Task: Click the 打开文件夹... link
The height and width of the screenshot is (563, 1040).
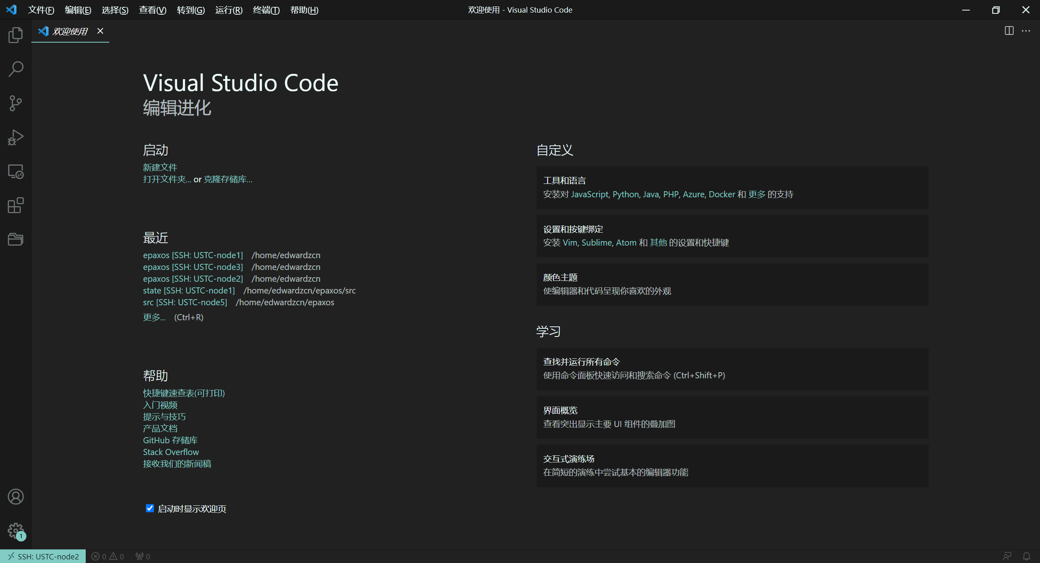Action: pos(167,179)
